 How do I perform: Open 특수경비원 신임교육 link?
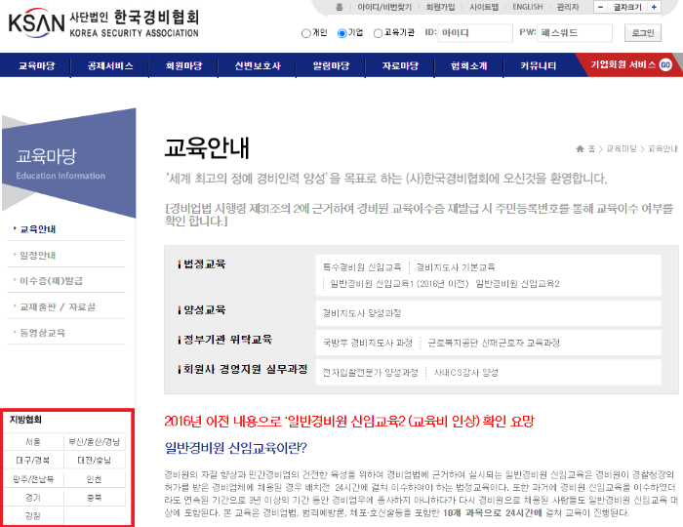(362, 267)
